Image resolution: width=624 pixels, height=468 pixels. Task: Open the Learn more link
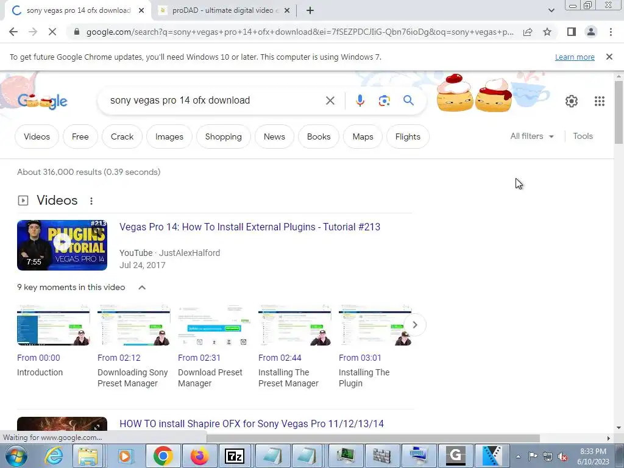(575, 57)
